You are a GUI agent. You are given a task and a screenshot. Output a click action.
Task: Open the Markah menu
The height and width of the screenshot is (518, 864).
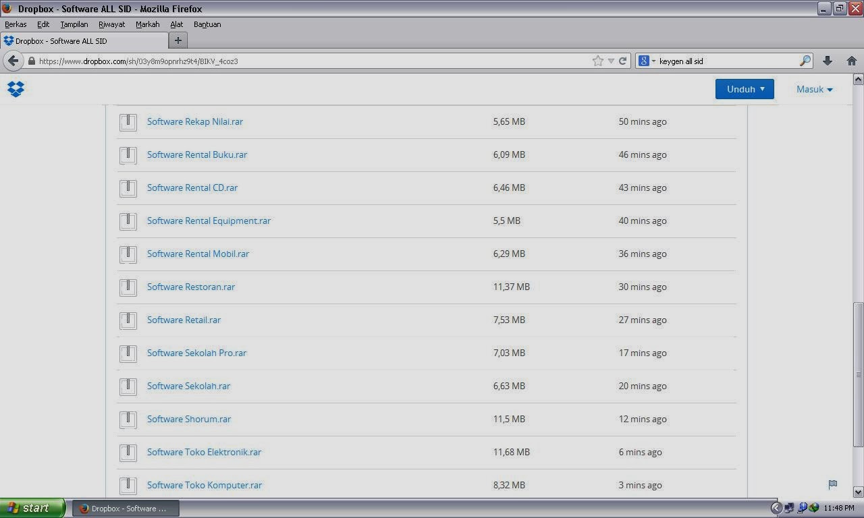(x=147, y=24)
